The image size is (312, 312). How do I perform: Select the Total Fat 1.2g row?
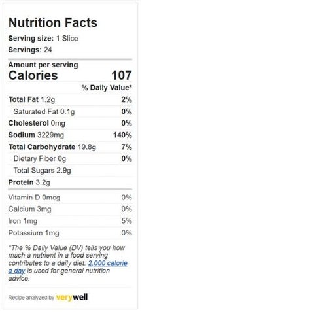tap(70, 99)
